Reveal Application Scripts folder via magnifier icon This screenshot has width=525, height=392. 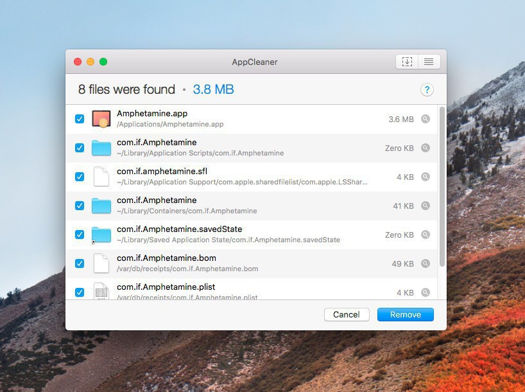coord(426,148)
